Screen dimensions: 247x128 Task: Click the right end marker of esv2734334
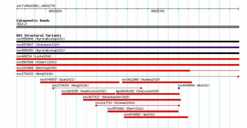pos(141,88)
